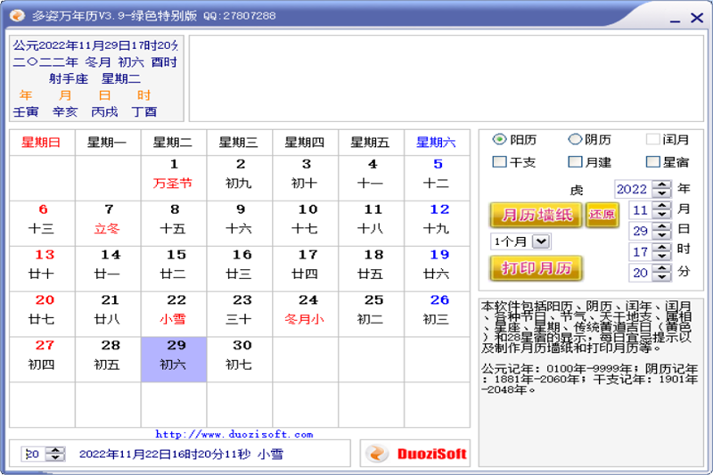Screen dimensions: 713x475
Task: Increase the minute 20 stepper
Action: point(661,268)
